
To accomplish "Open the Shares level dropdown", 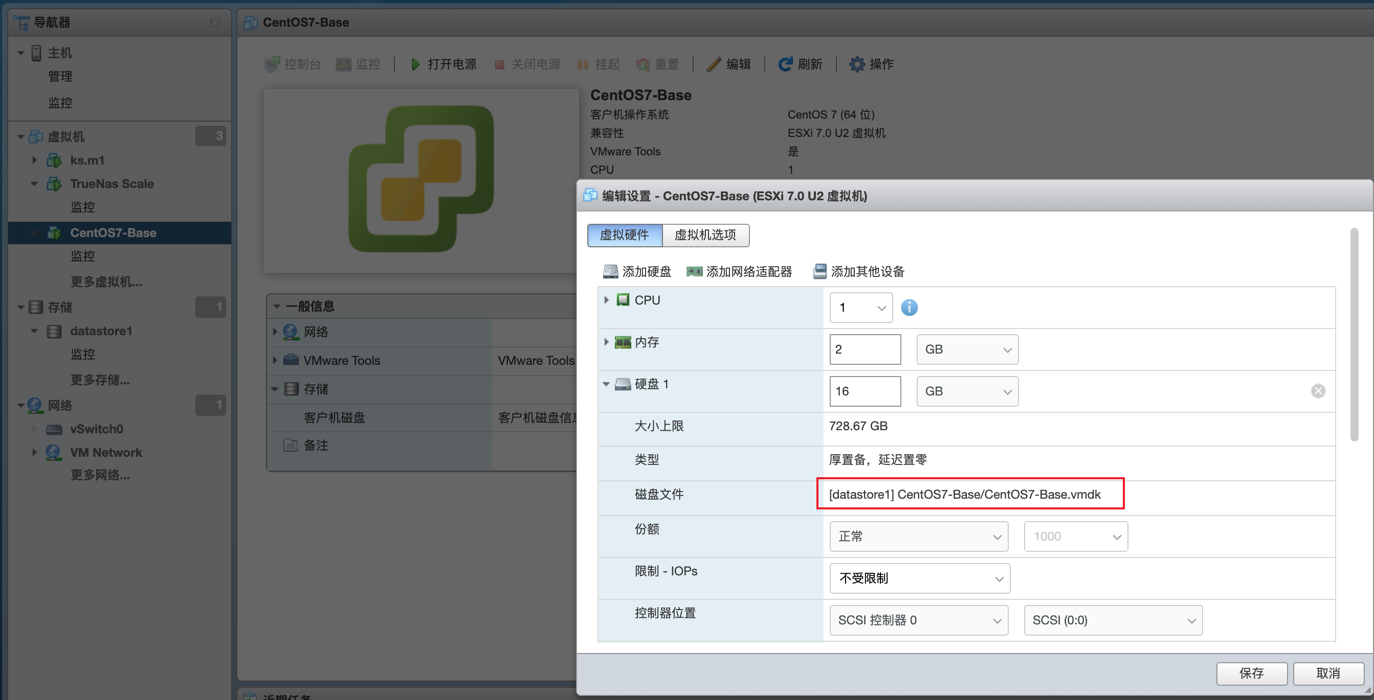I will 919,536.
